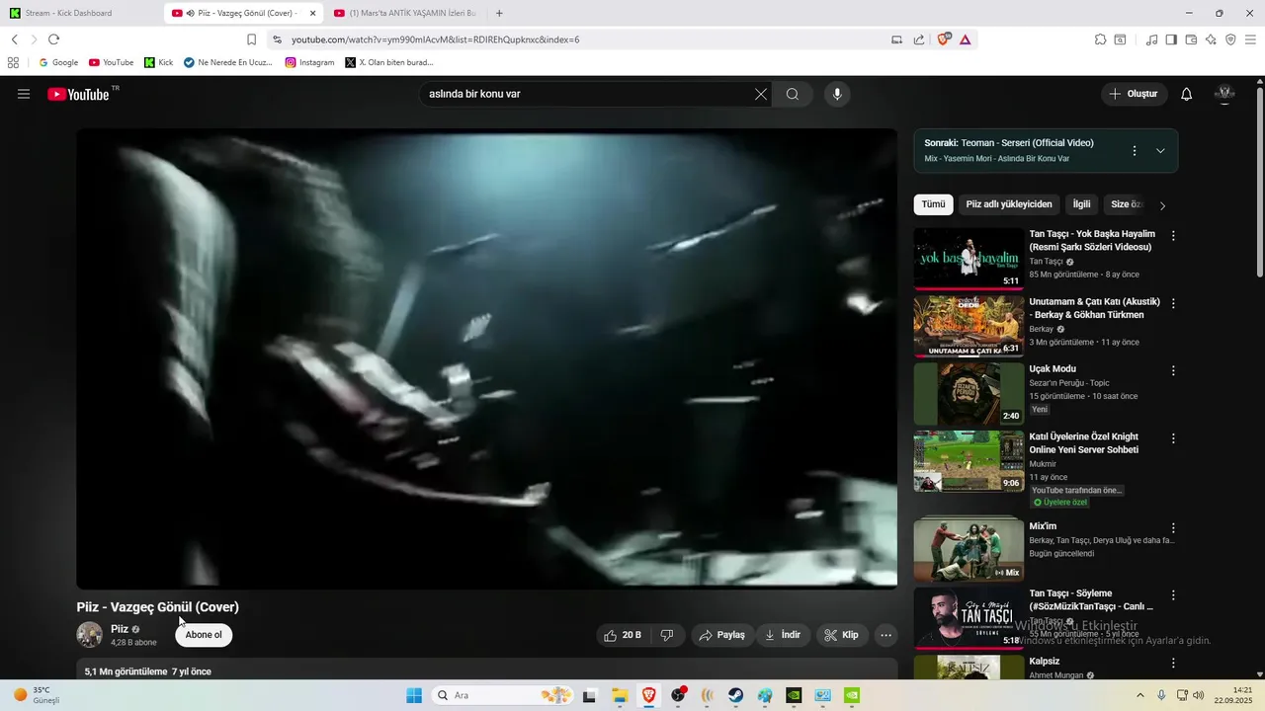Select the İlgili filter chip

pos(1082,204)
